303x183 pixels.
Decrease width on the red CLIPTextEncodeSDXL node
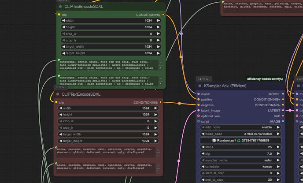[61, 108]
